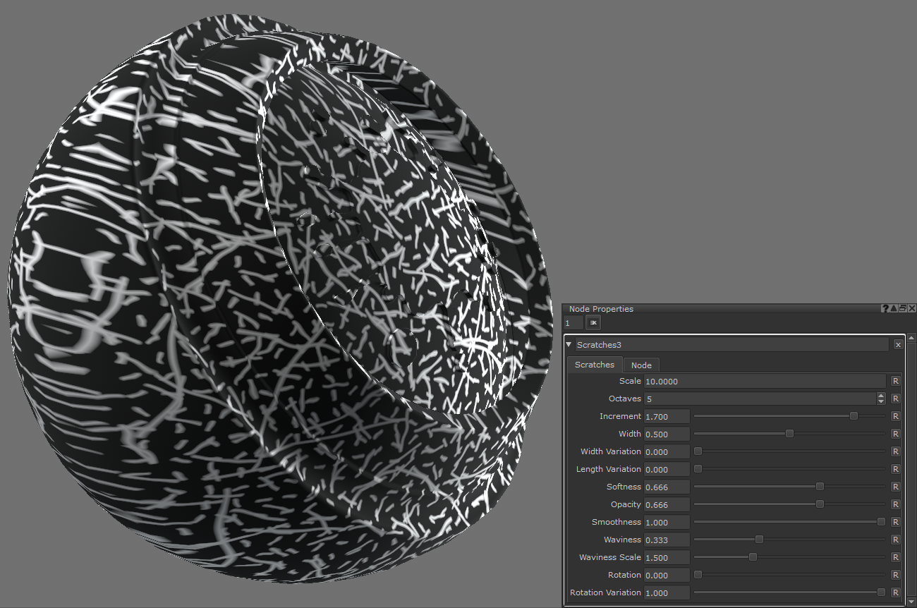Float the Node Properties panel
This screenshot has height=608, width=917.
click(x=903, y=309)
